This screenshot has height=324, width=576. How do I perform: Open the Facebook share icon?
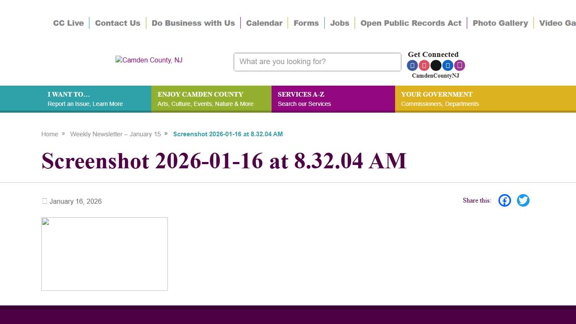[504, 200]
